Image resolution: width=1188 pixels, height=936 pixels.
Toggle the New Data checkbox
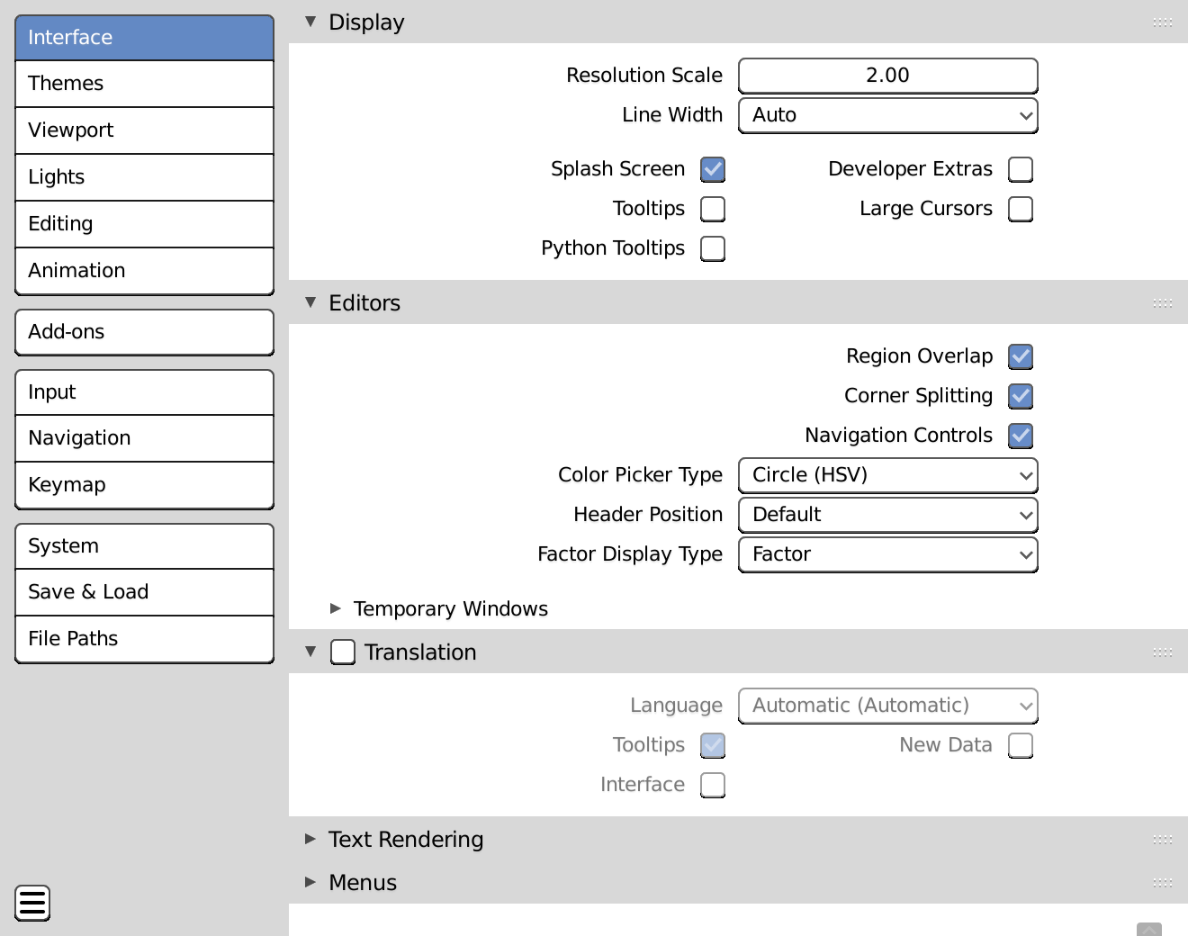pyautogui.click(x=1021, y=745)
